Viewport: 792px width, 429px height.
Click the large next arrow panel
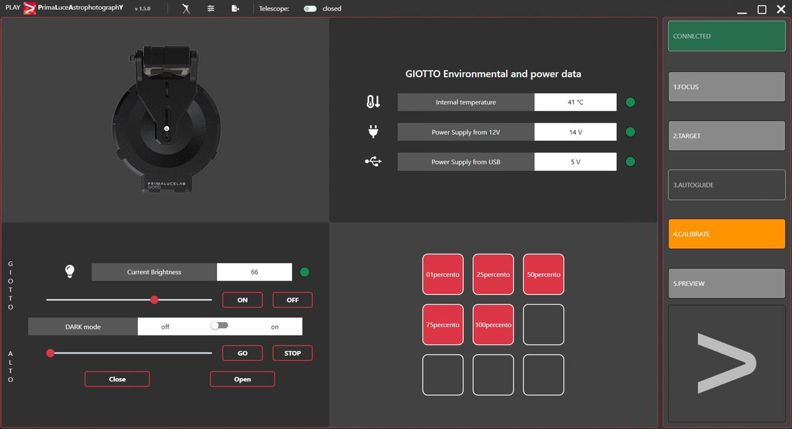727,363
